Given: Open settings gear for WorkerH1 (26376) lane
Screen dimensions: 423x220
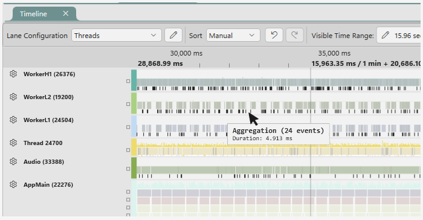Looking at the screenshot, I should 13,74.
